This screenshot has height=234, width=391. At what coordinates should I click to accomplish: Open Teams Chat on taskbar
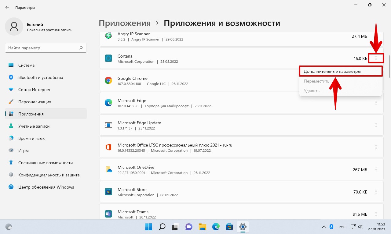click(189, 227)
